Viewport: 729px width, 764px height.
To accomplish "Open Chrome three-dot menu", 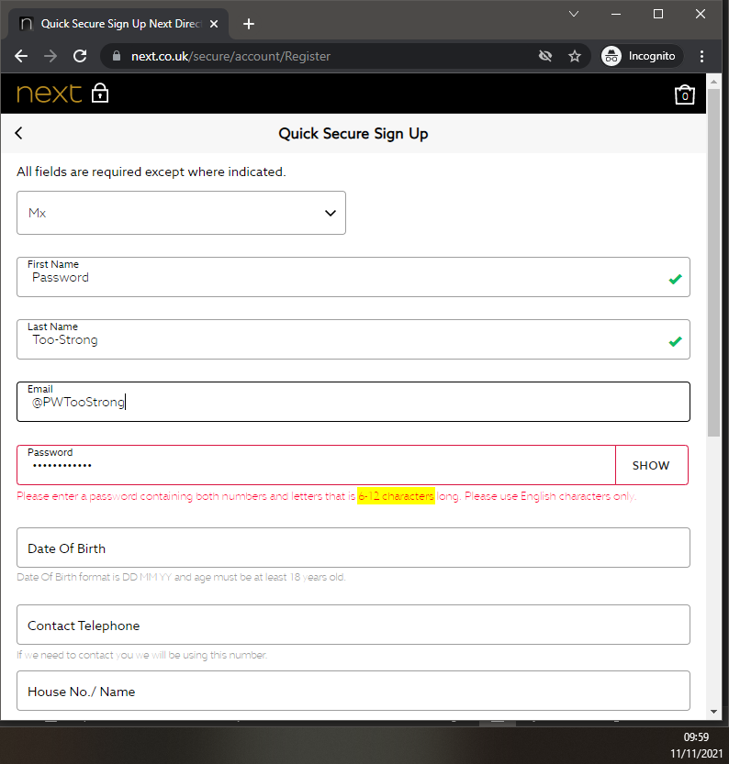I will click(701, 56).
